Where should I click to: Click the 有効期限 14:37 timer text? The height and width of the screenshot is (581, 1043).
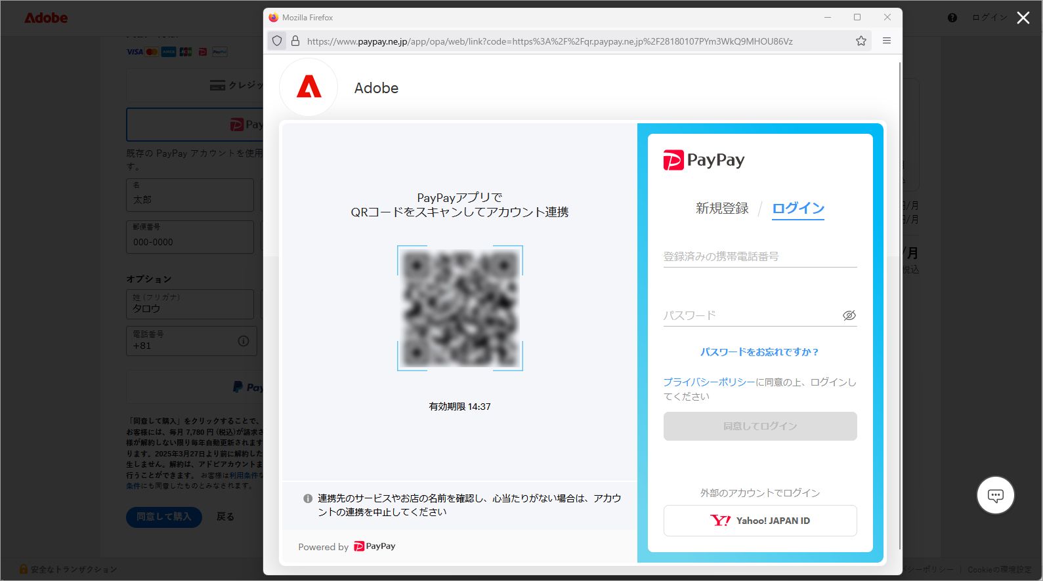point(459,407)
